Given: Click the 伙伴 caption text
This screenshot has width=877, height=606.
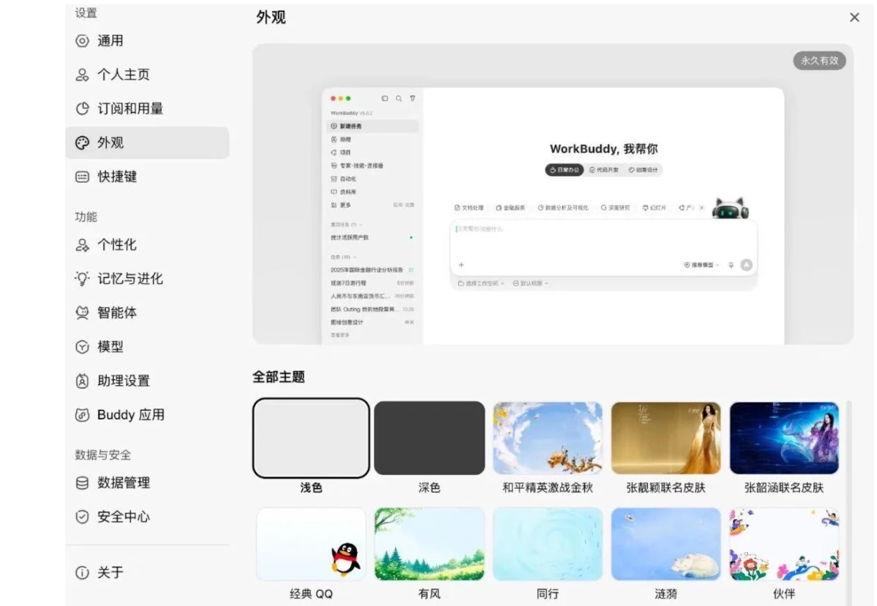Looking at the screenshot, I should pos(784,594).
